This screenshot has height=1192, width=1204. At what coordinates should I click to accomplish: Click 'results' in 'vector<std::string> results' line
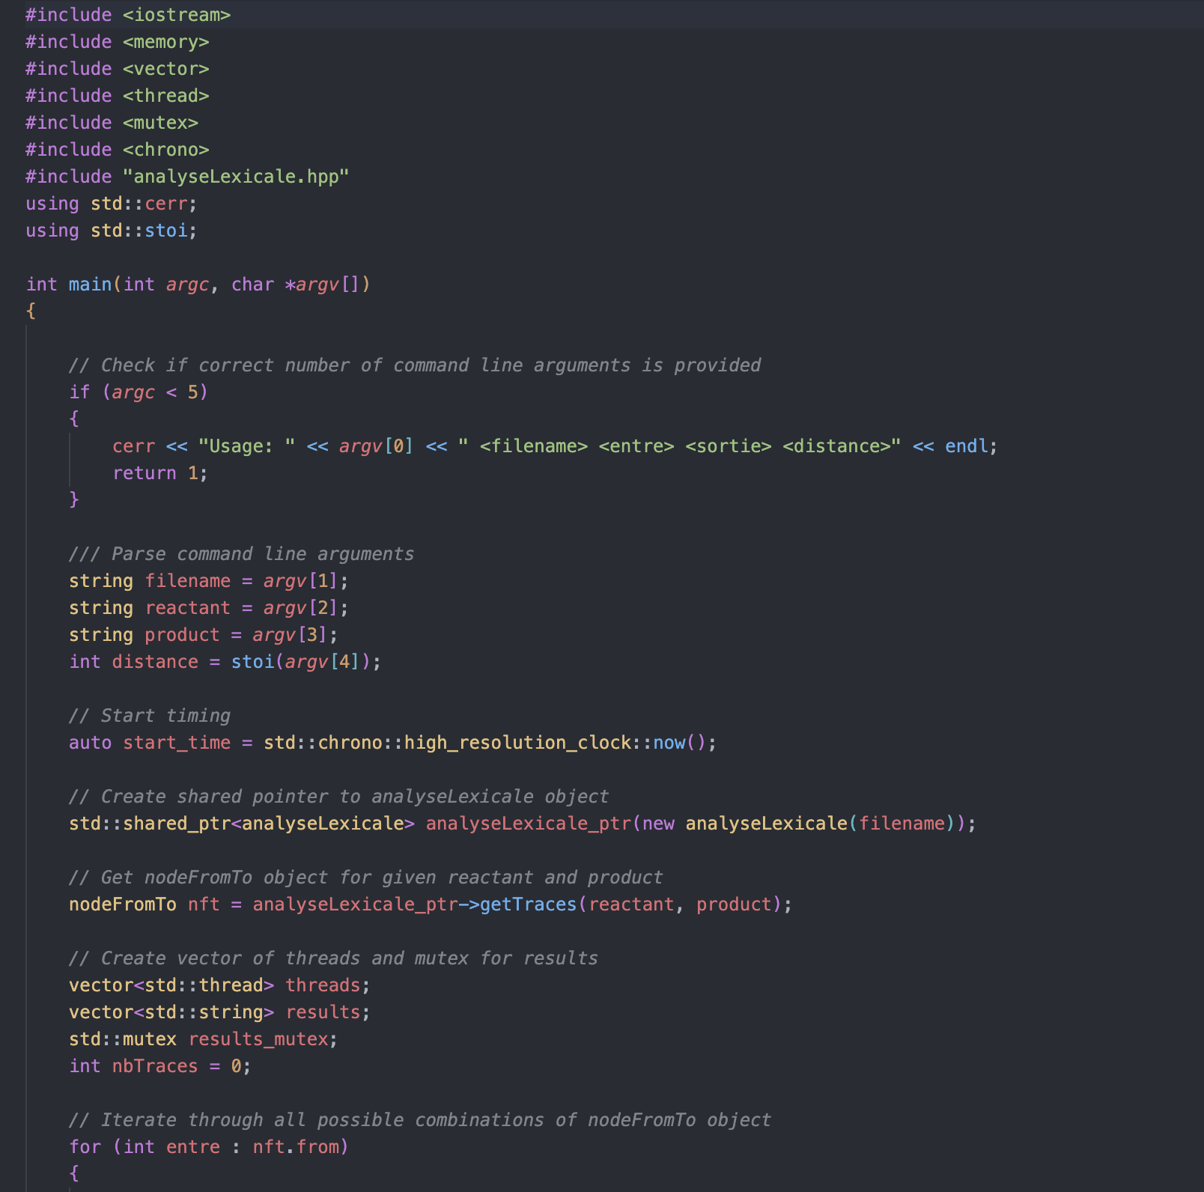(323, 1012)
